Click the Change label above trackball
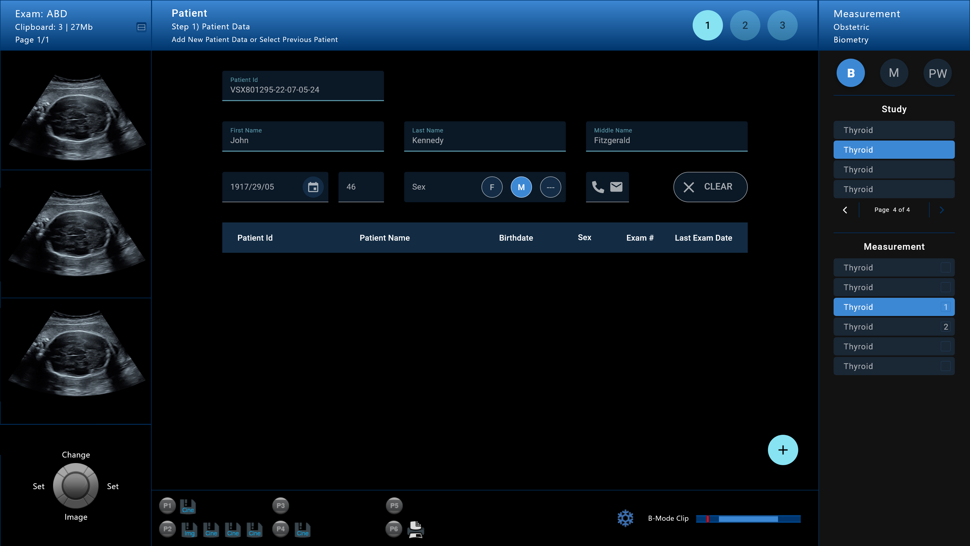This screenshot has width=970, height=546. pyautogui.click(x=76, y=455)
